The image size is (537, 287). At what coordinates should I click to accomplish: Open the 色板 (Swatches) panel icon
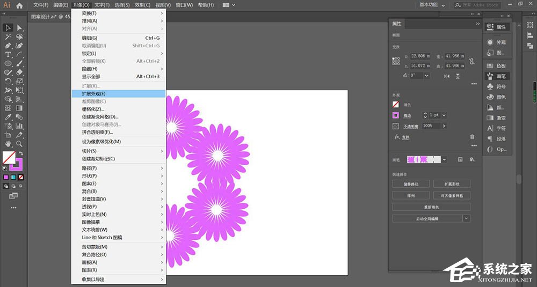(x=497, y=65)
